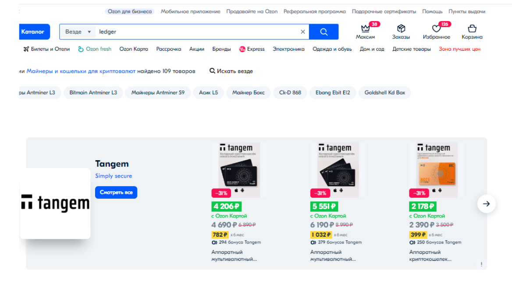Open Билеты и Отели section
The height and width of the screenshot is (295, 512).
pos(46,49)
